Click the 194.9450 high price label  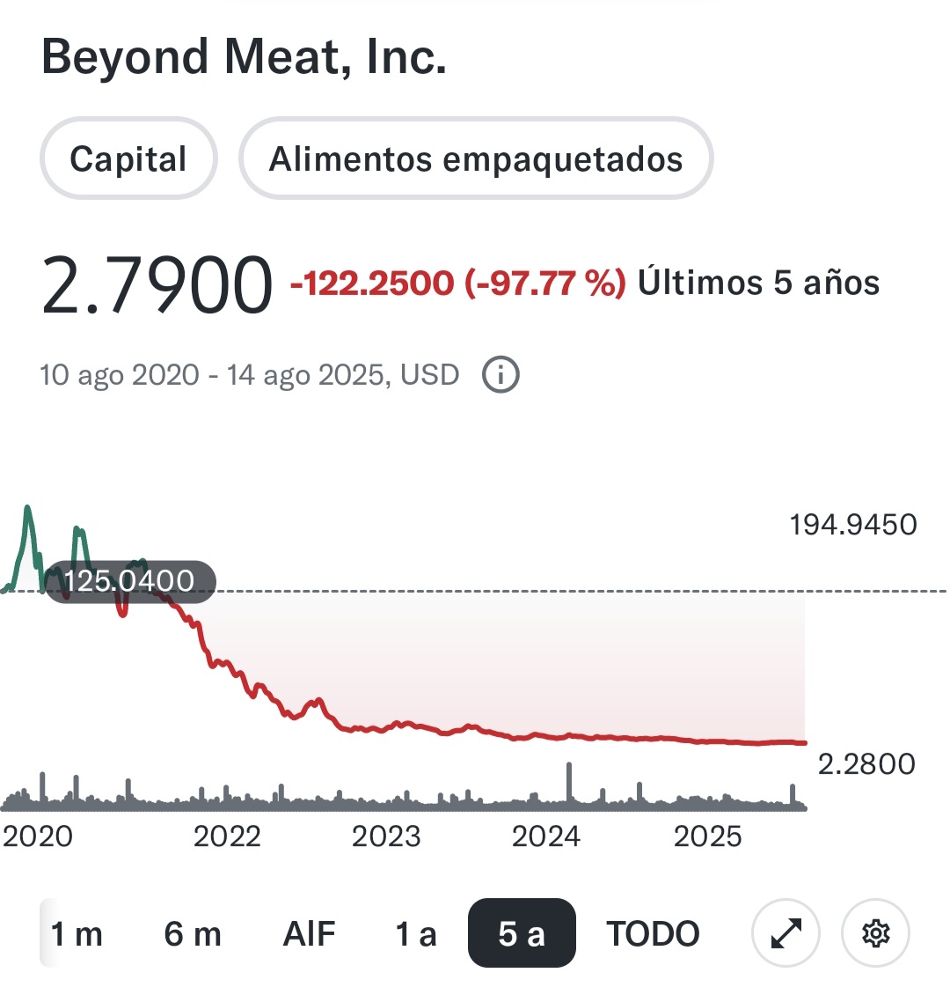point(853,525)
